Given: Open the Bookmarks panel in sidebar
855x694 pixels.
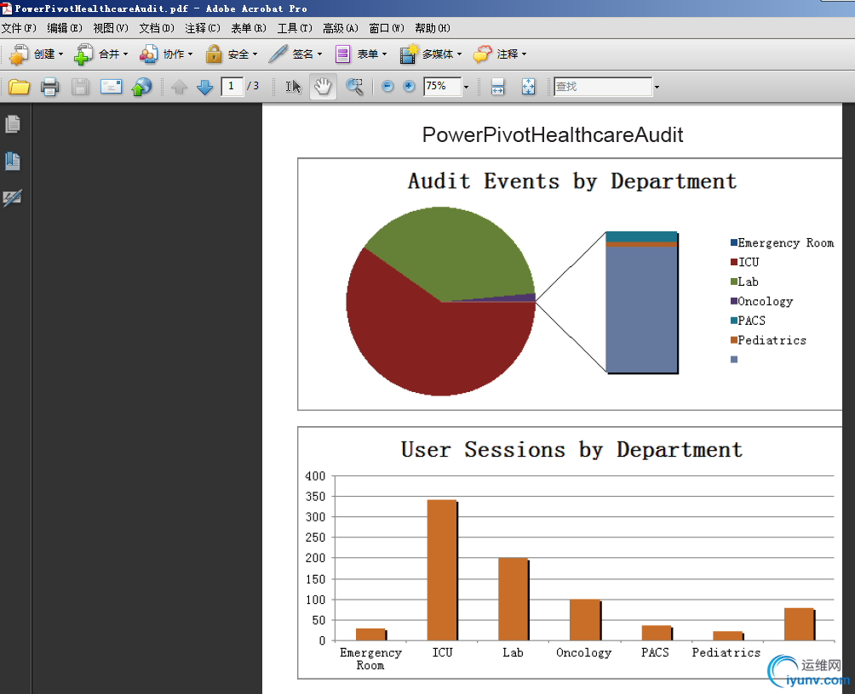Looking at the screenshot, I should tap(13, 161).
